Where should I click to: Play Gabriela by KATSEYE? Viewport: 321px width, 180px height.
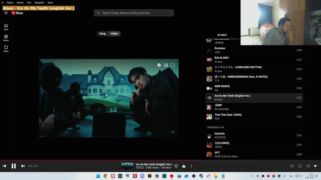[x=254, y=135]
